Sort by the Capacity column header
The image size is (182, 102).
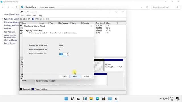pos(88,23)
